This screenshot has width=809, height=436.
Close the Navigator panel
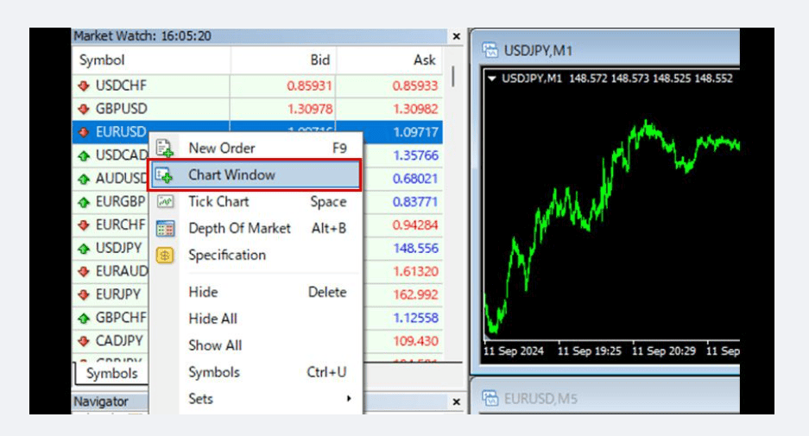pos(456,401)
